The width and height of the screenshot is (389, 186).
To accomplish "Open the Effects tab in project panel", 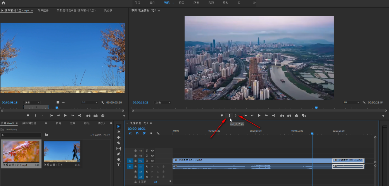I will [x=73, y=123].
